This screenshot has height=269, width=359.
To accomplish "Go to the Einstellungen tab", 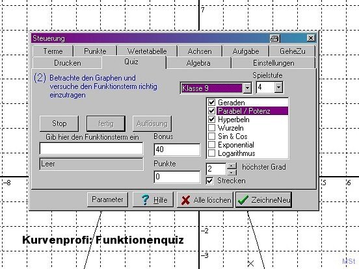I will (x=274, y=63).
